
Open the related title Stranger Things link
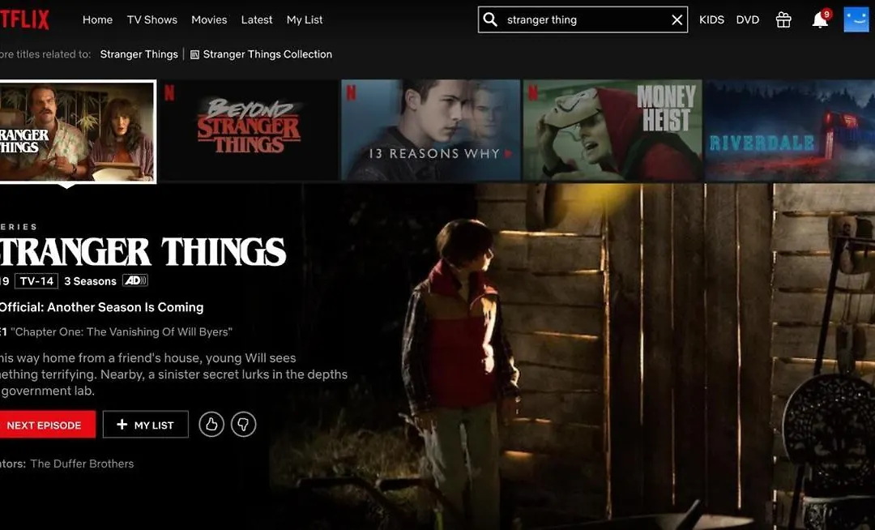139,54
